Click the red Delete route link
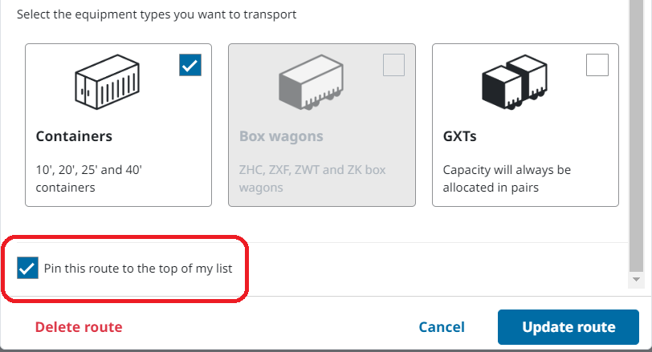The width and height of the screenshot is (652, 352). [x=79, y=327]
